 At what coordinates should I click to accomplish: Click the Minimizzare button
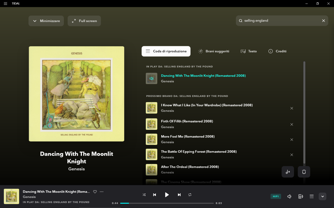(x=46, y=21)
